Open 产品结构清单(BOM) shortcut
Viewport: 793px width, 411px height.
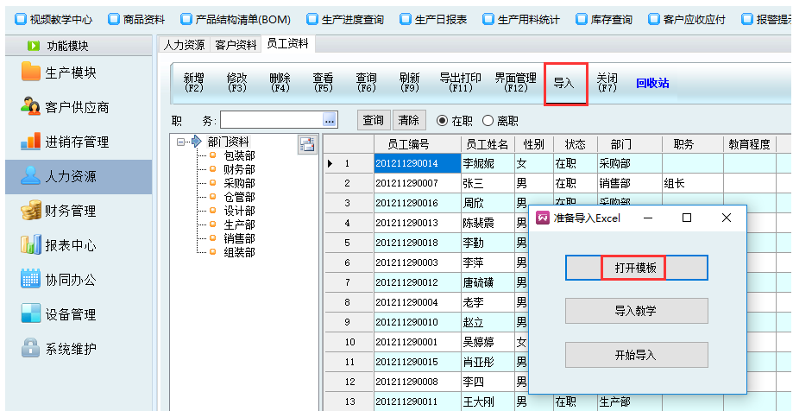point(236,20)
